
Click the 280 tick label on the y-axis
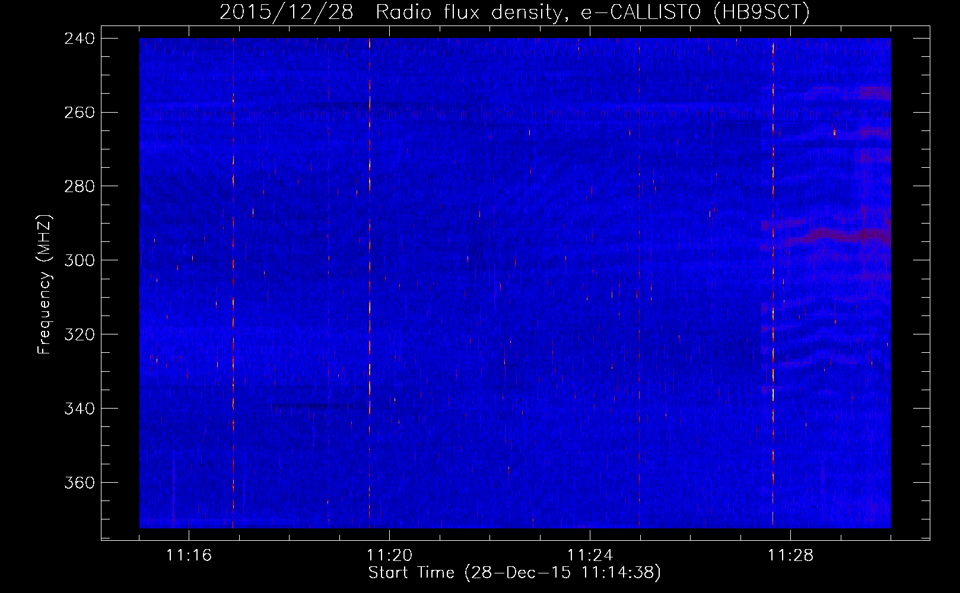coord(79,187)
